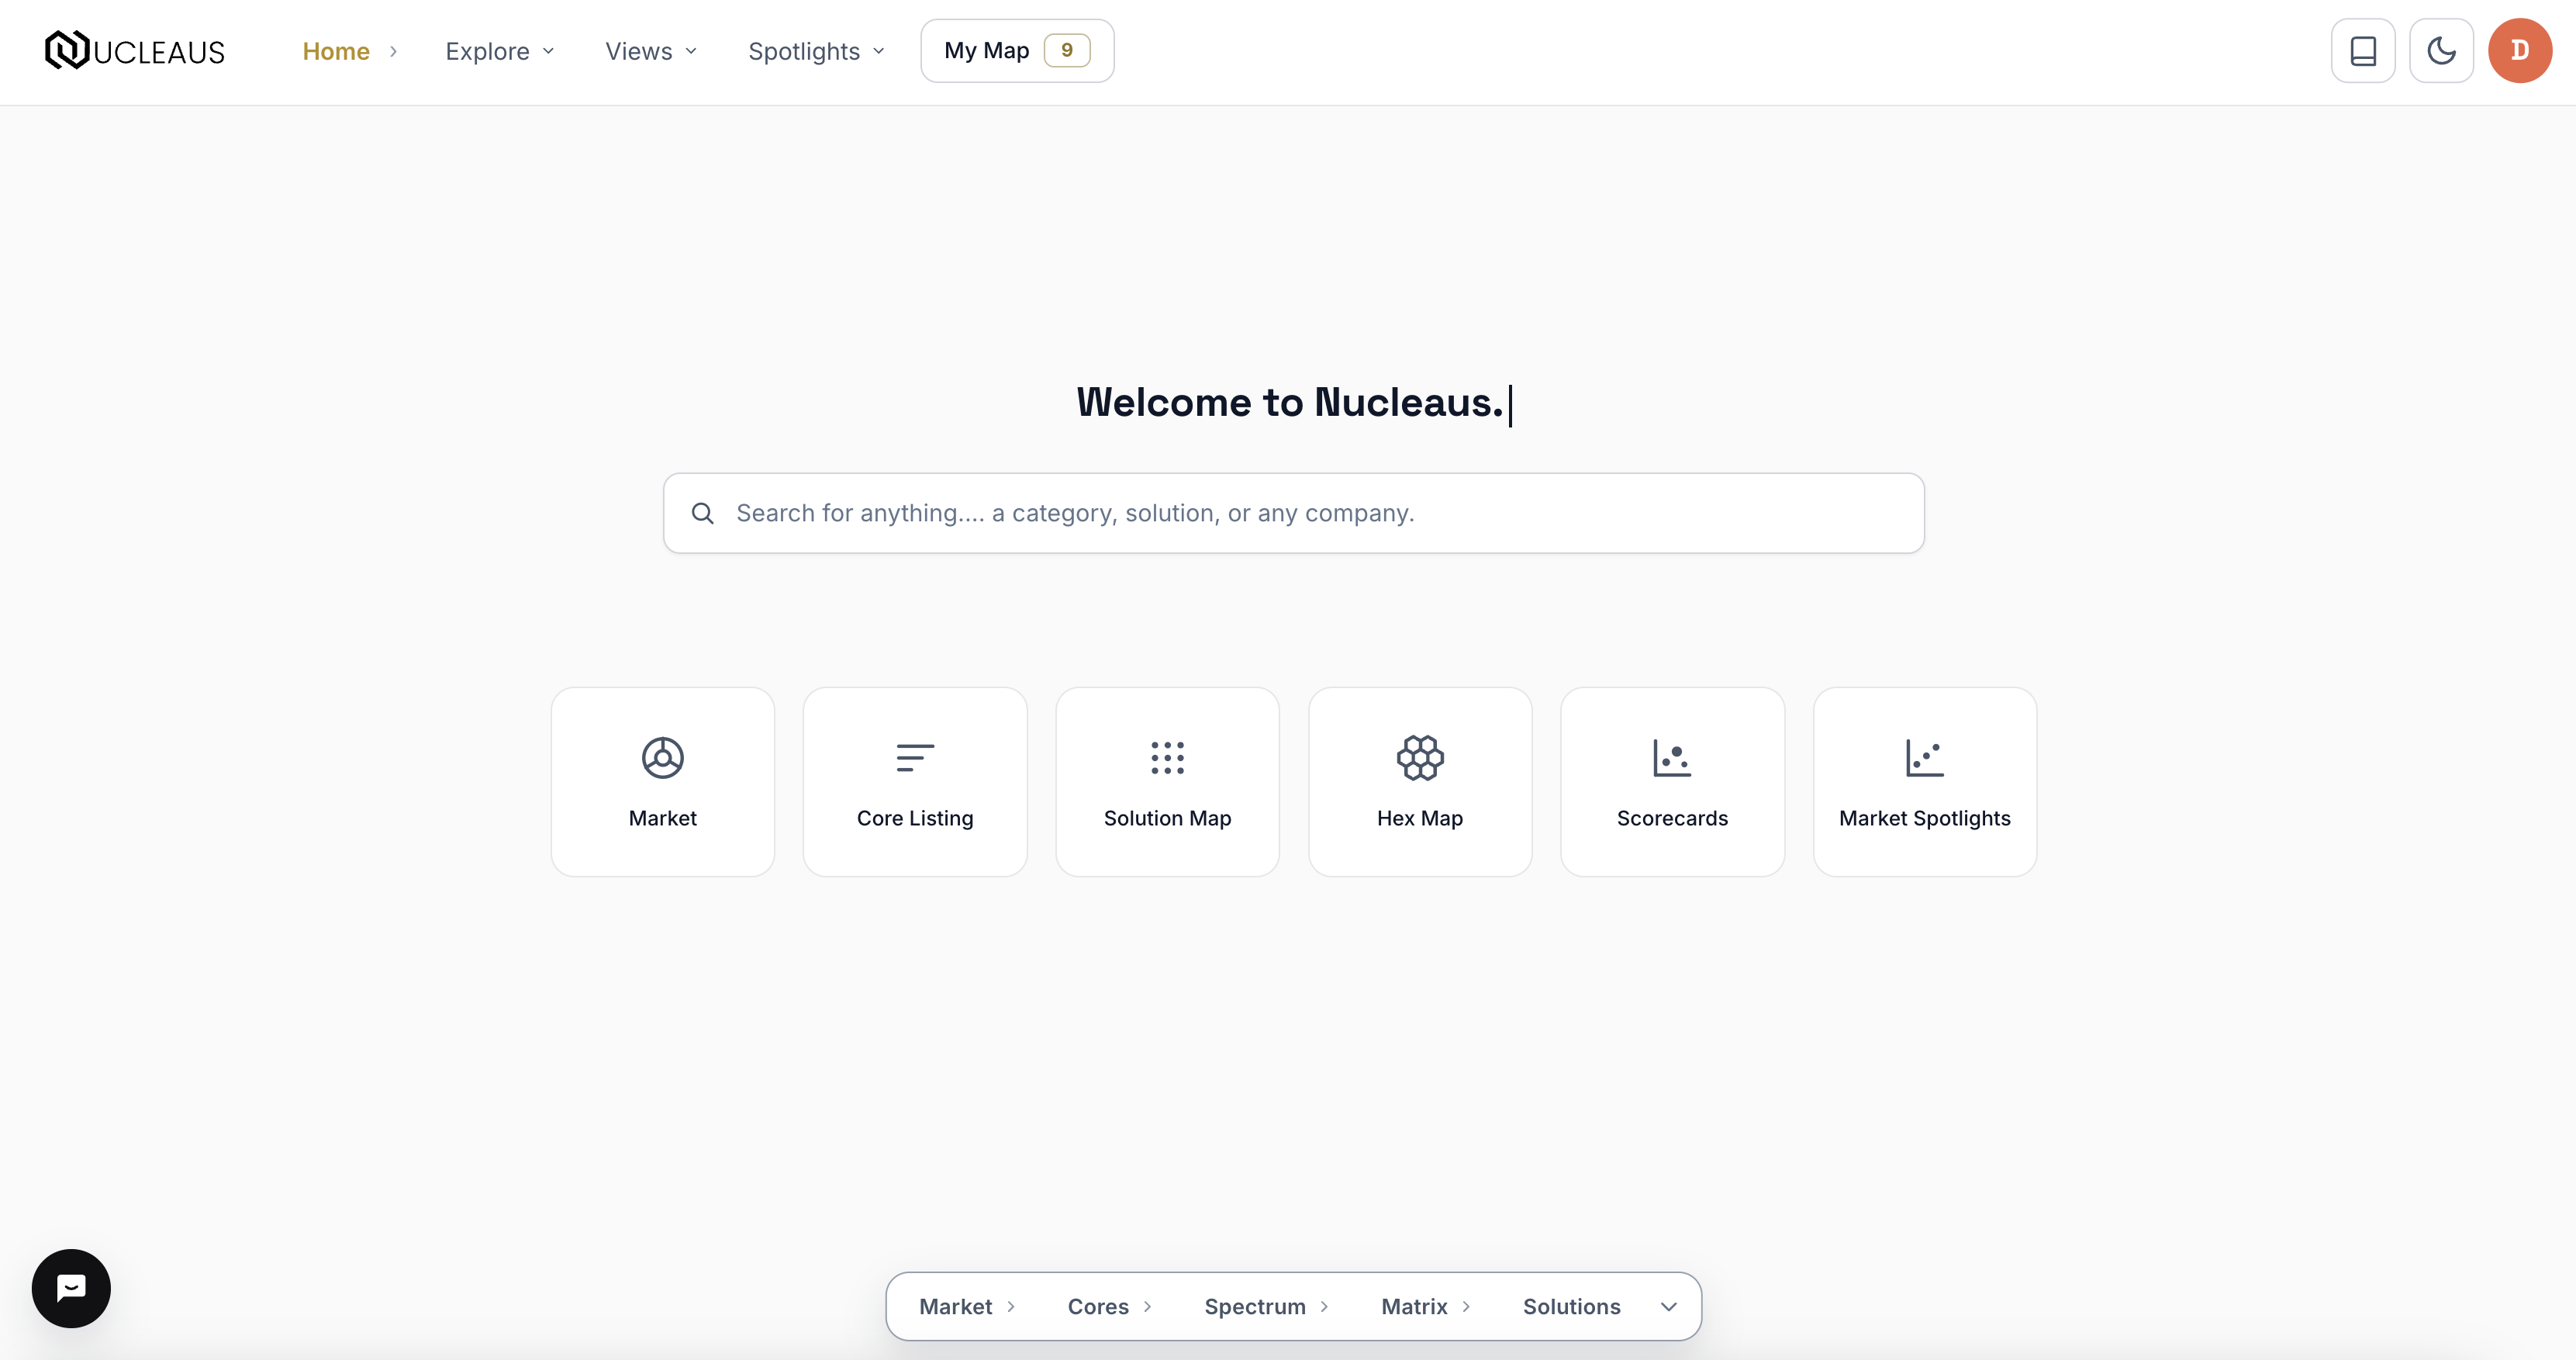Open the Core Listing card

[x=915, y=781]
